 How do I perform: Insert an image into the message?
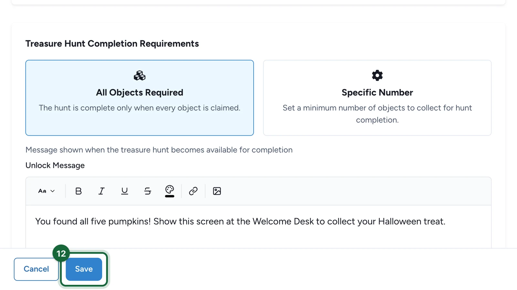[217, 191]
